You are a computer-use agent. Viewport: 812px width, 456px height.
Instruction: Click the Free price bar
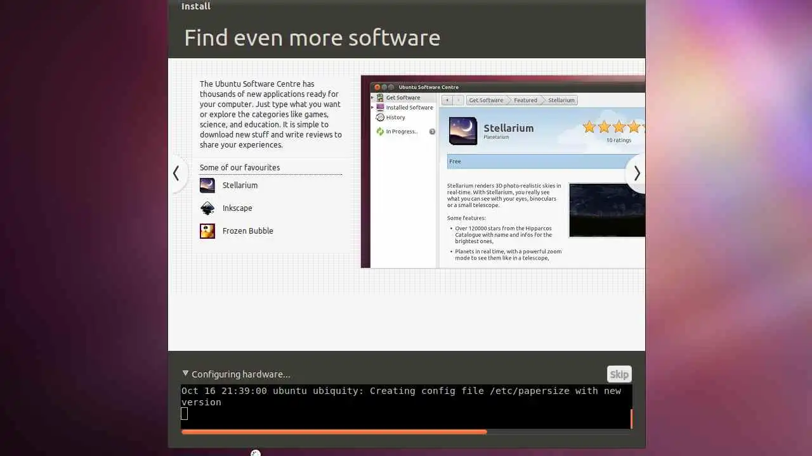click(546, 161)
